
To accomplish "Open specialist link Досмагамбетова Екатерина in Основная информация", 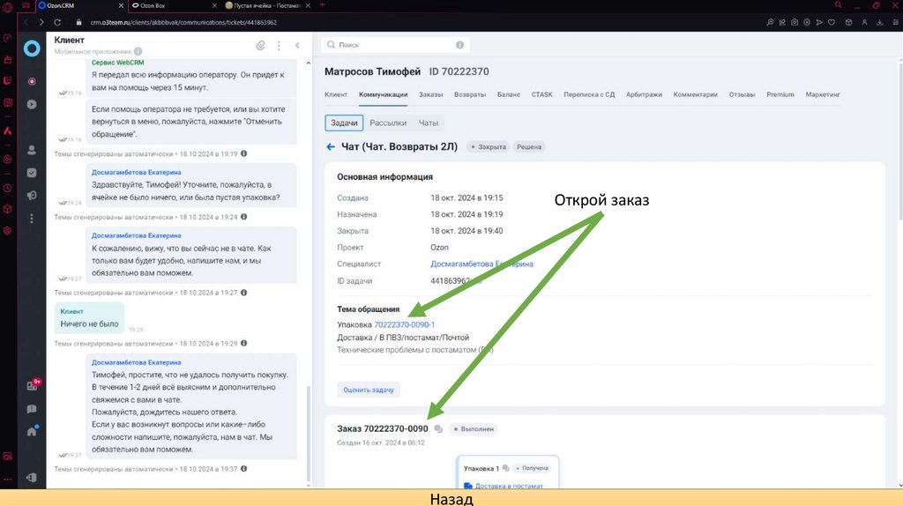I will tap(481, 264).
